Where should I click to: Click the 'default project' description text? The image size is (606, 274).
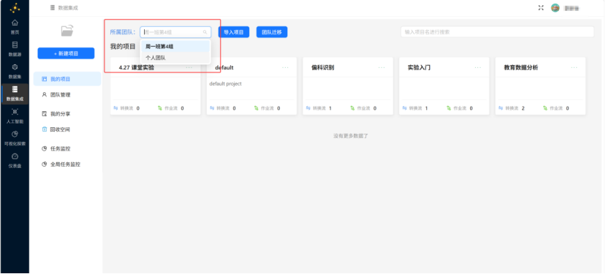click(x=226, y=83)
